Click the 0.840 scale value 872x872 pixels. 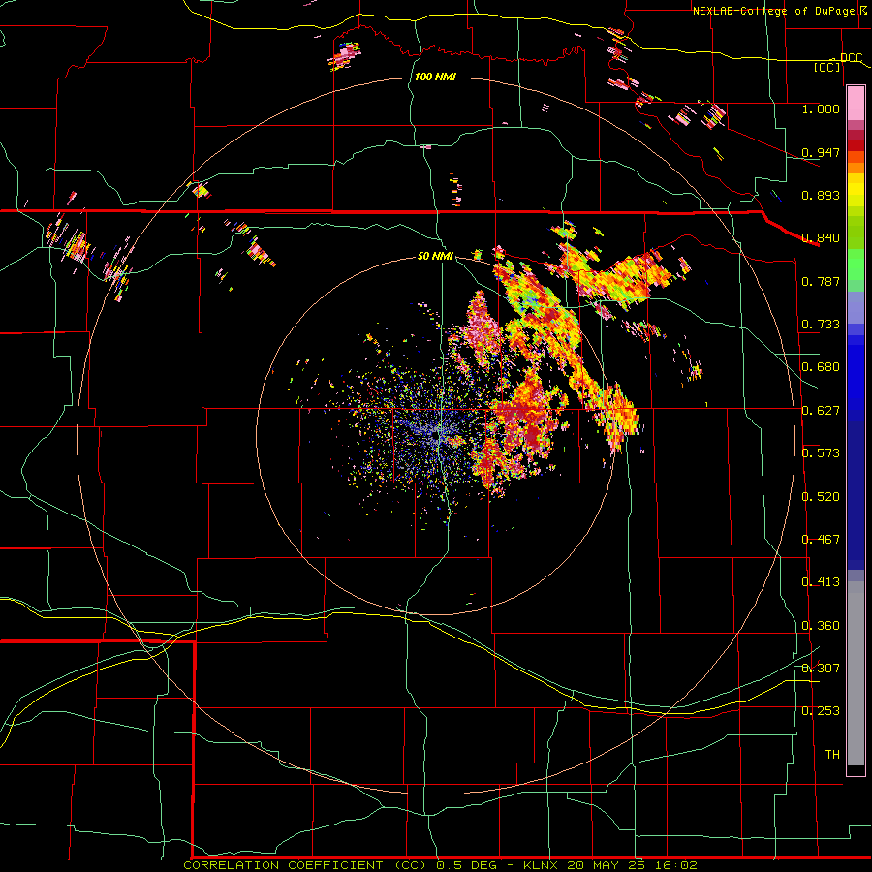(821, 238)
